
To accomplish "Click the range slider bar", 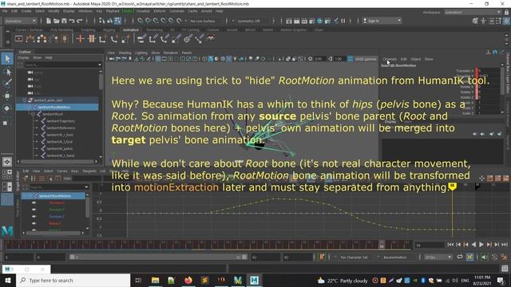I will (158, 257).
